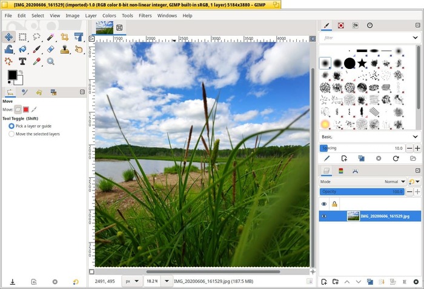Choose the star-shaped brush preset
Viewport: 424px width, 289px height.
tap(362, 63)
